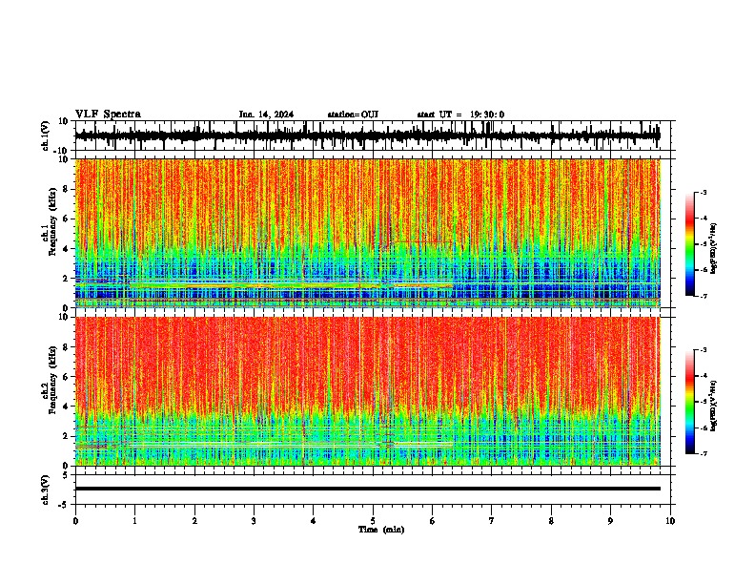The image size is (755, 584).
Task: Click time axis tick label "1"
Action: (x=134, y=521)
